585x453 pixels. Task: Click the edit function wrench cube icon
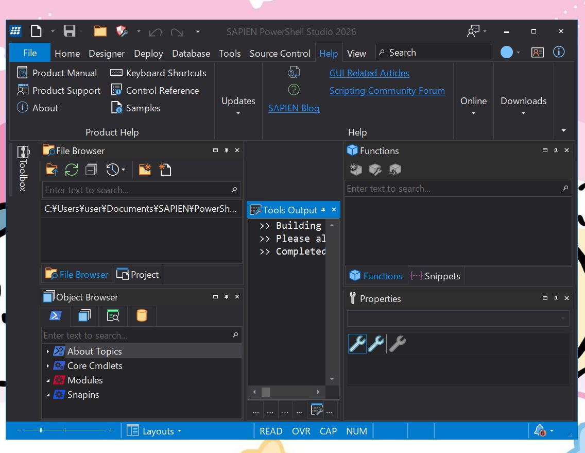[375, 170]
